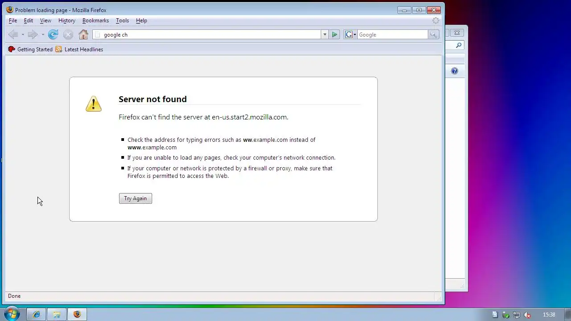Close the background window

pyautogui.click(x=457, y=33)
